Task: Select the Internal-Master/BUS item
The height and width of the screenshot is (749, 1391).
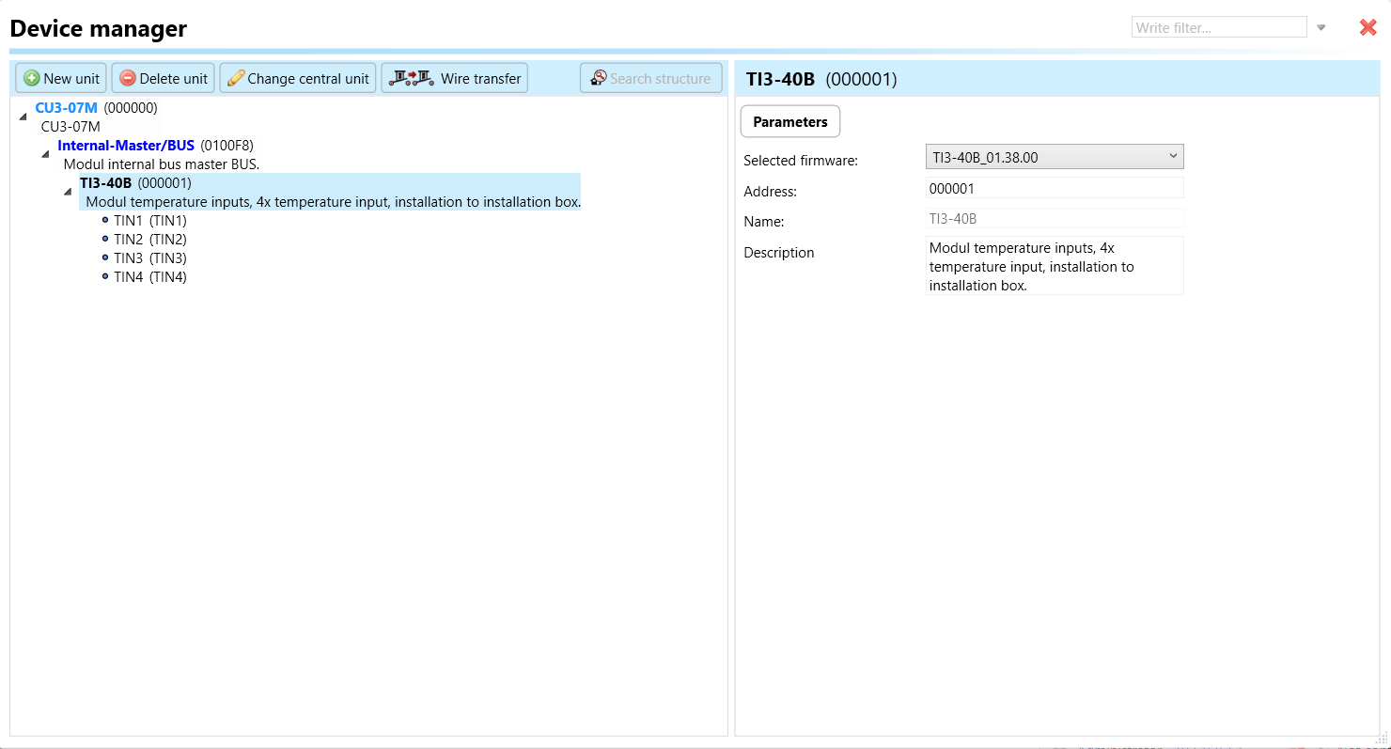Action: click(126, 146)
